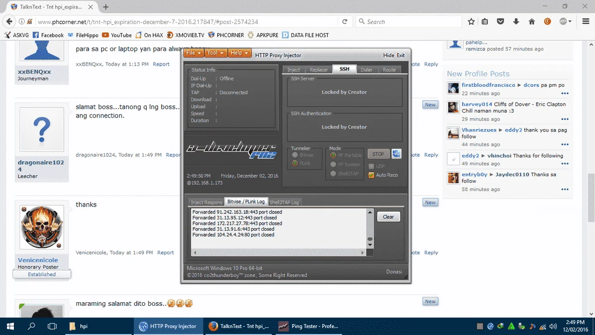
Task: Click the site info icon in address bar
Action: click(x=22, y=22)
